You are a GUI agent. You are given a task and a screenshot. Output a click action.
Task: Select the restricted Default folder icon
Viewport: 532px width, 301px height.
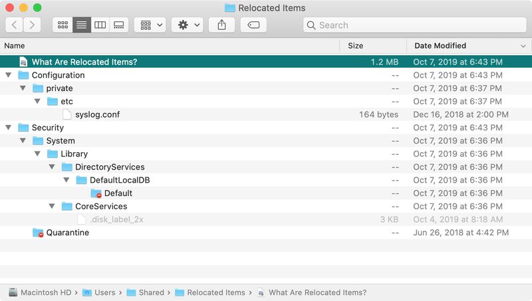(x=96, y=193)
